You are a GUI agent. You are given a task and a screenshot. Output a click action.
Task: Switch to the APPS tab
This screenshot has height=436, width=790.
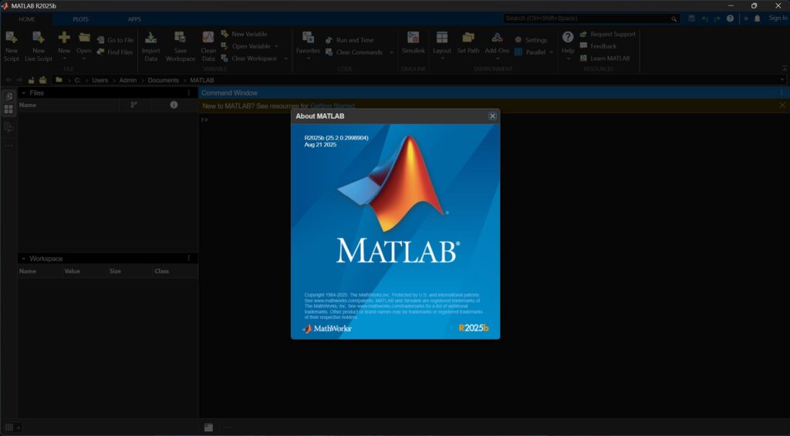[x=134, y=19]
